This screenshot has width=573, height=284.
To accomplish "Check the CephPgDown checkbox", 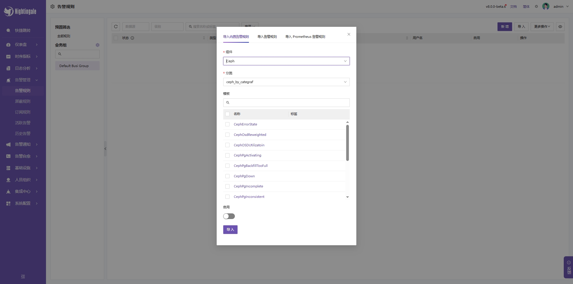I will pos(227,176).
